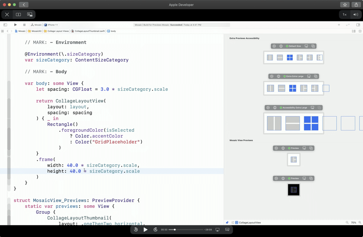Enter picture-in-picture mode
The width and height of the screenshot is (363, 237).
click(x=30, y=14)
